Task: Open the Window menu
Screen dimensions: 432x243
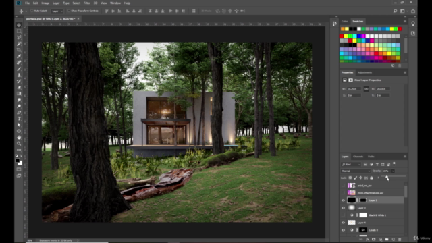Action: [x=115, y=3]
